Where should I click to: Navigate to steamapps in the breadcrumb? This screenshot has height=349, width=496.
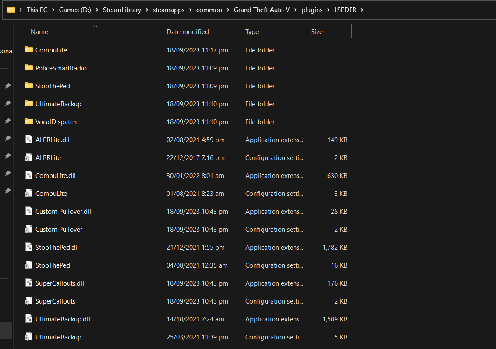tap(169, 10)
